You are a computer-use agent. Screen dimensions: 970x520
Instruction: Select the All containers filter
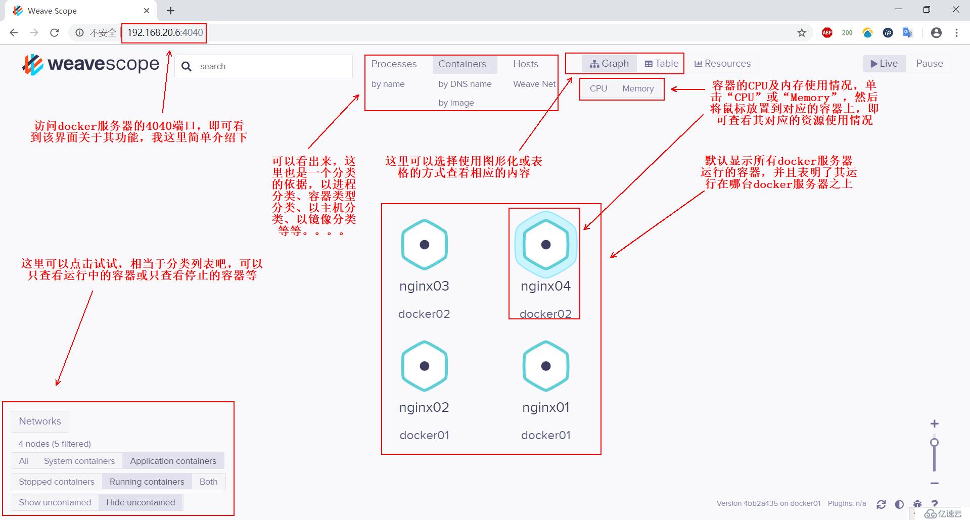[x=24, y=461]
